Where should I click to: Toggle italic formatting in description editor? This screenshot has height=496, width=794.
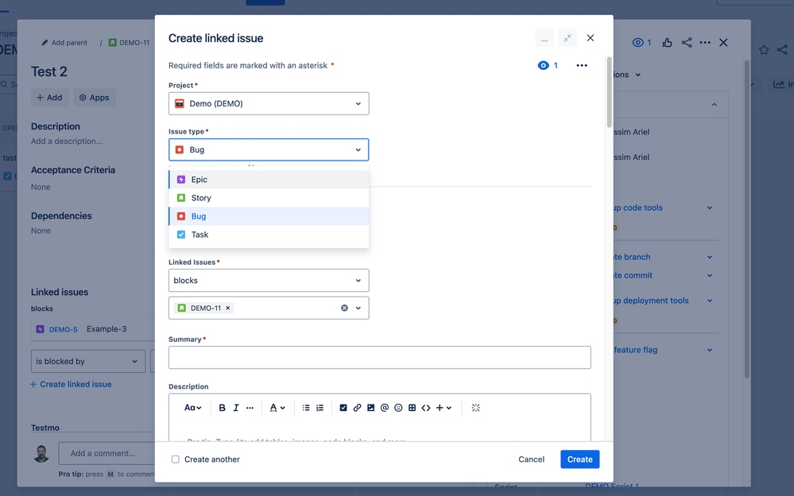point(236,408)
